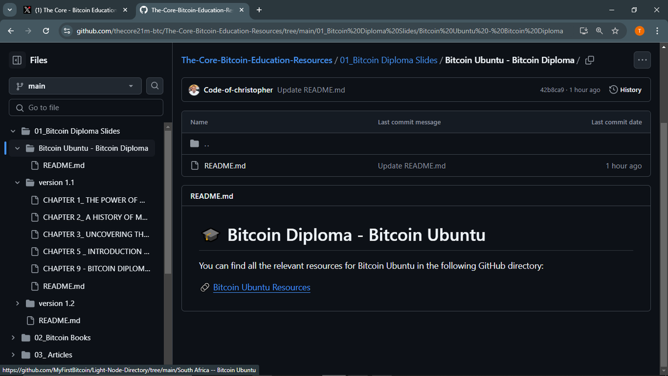This screenshot has height=376, width=668.
Task: Click Code-of-christopher's avatar
Action: point(195,90)
